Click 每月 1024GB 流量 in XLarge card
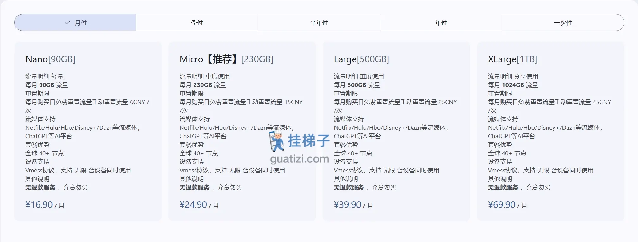This screenshot has height=242, width=638. 513,85
